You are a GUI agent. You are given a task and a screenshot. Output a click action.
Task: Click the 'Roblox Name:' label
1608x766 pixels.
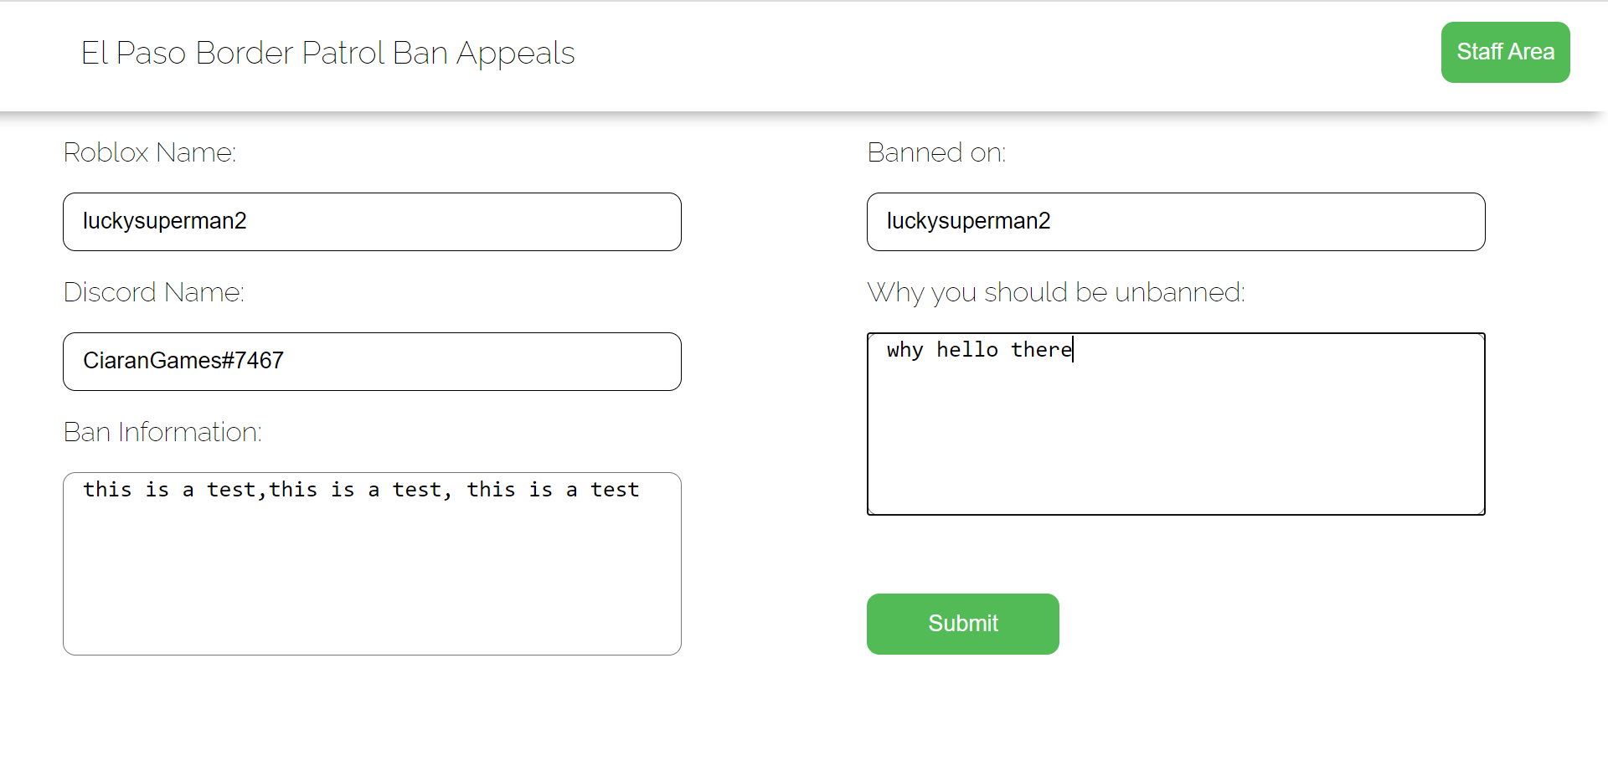point(150,152)
